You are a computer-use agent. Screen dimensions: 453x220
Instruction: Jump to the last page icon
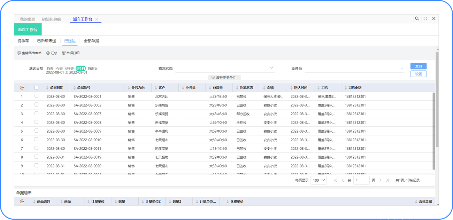[387, 180]
